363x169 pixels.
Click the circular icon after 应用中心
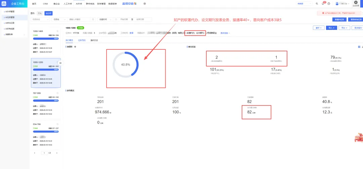pos(145,4)
